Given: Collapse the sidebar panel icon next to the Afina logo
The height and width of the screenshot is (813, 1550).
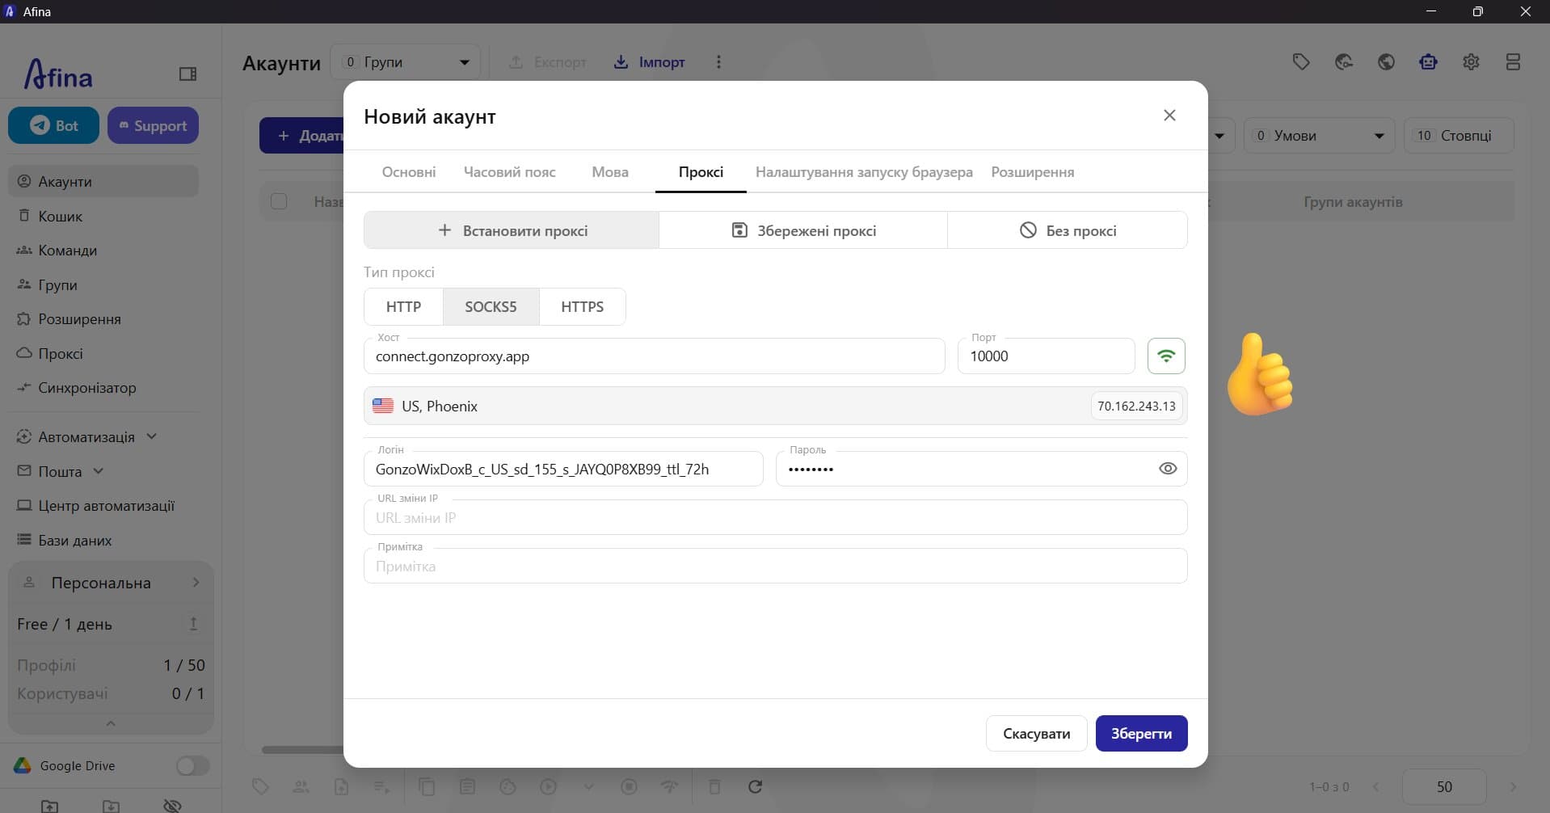Looking at the screenshot, I should pos(187,74).
